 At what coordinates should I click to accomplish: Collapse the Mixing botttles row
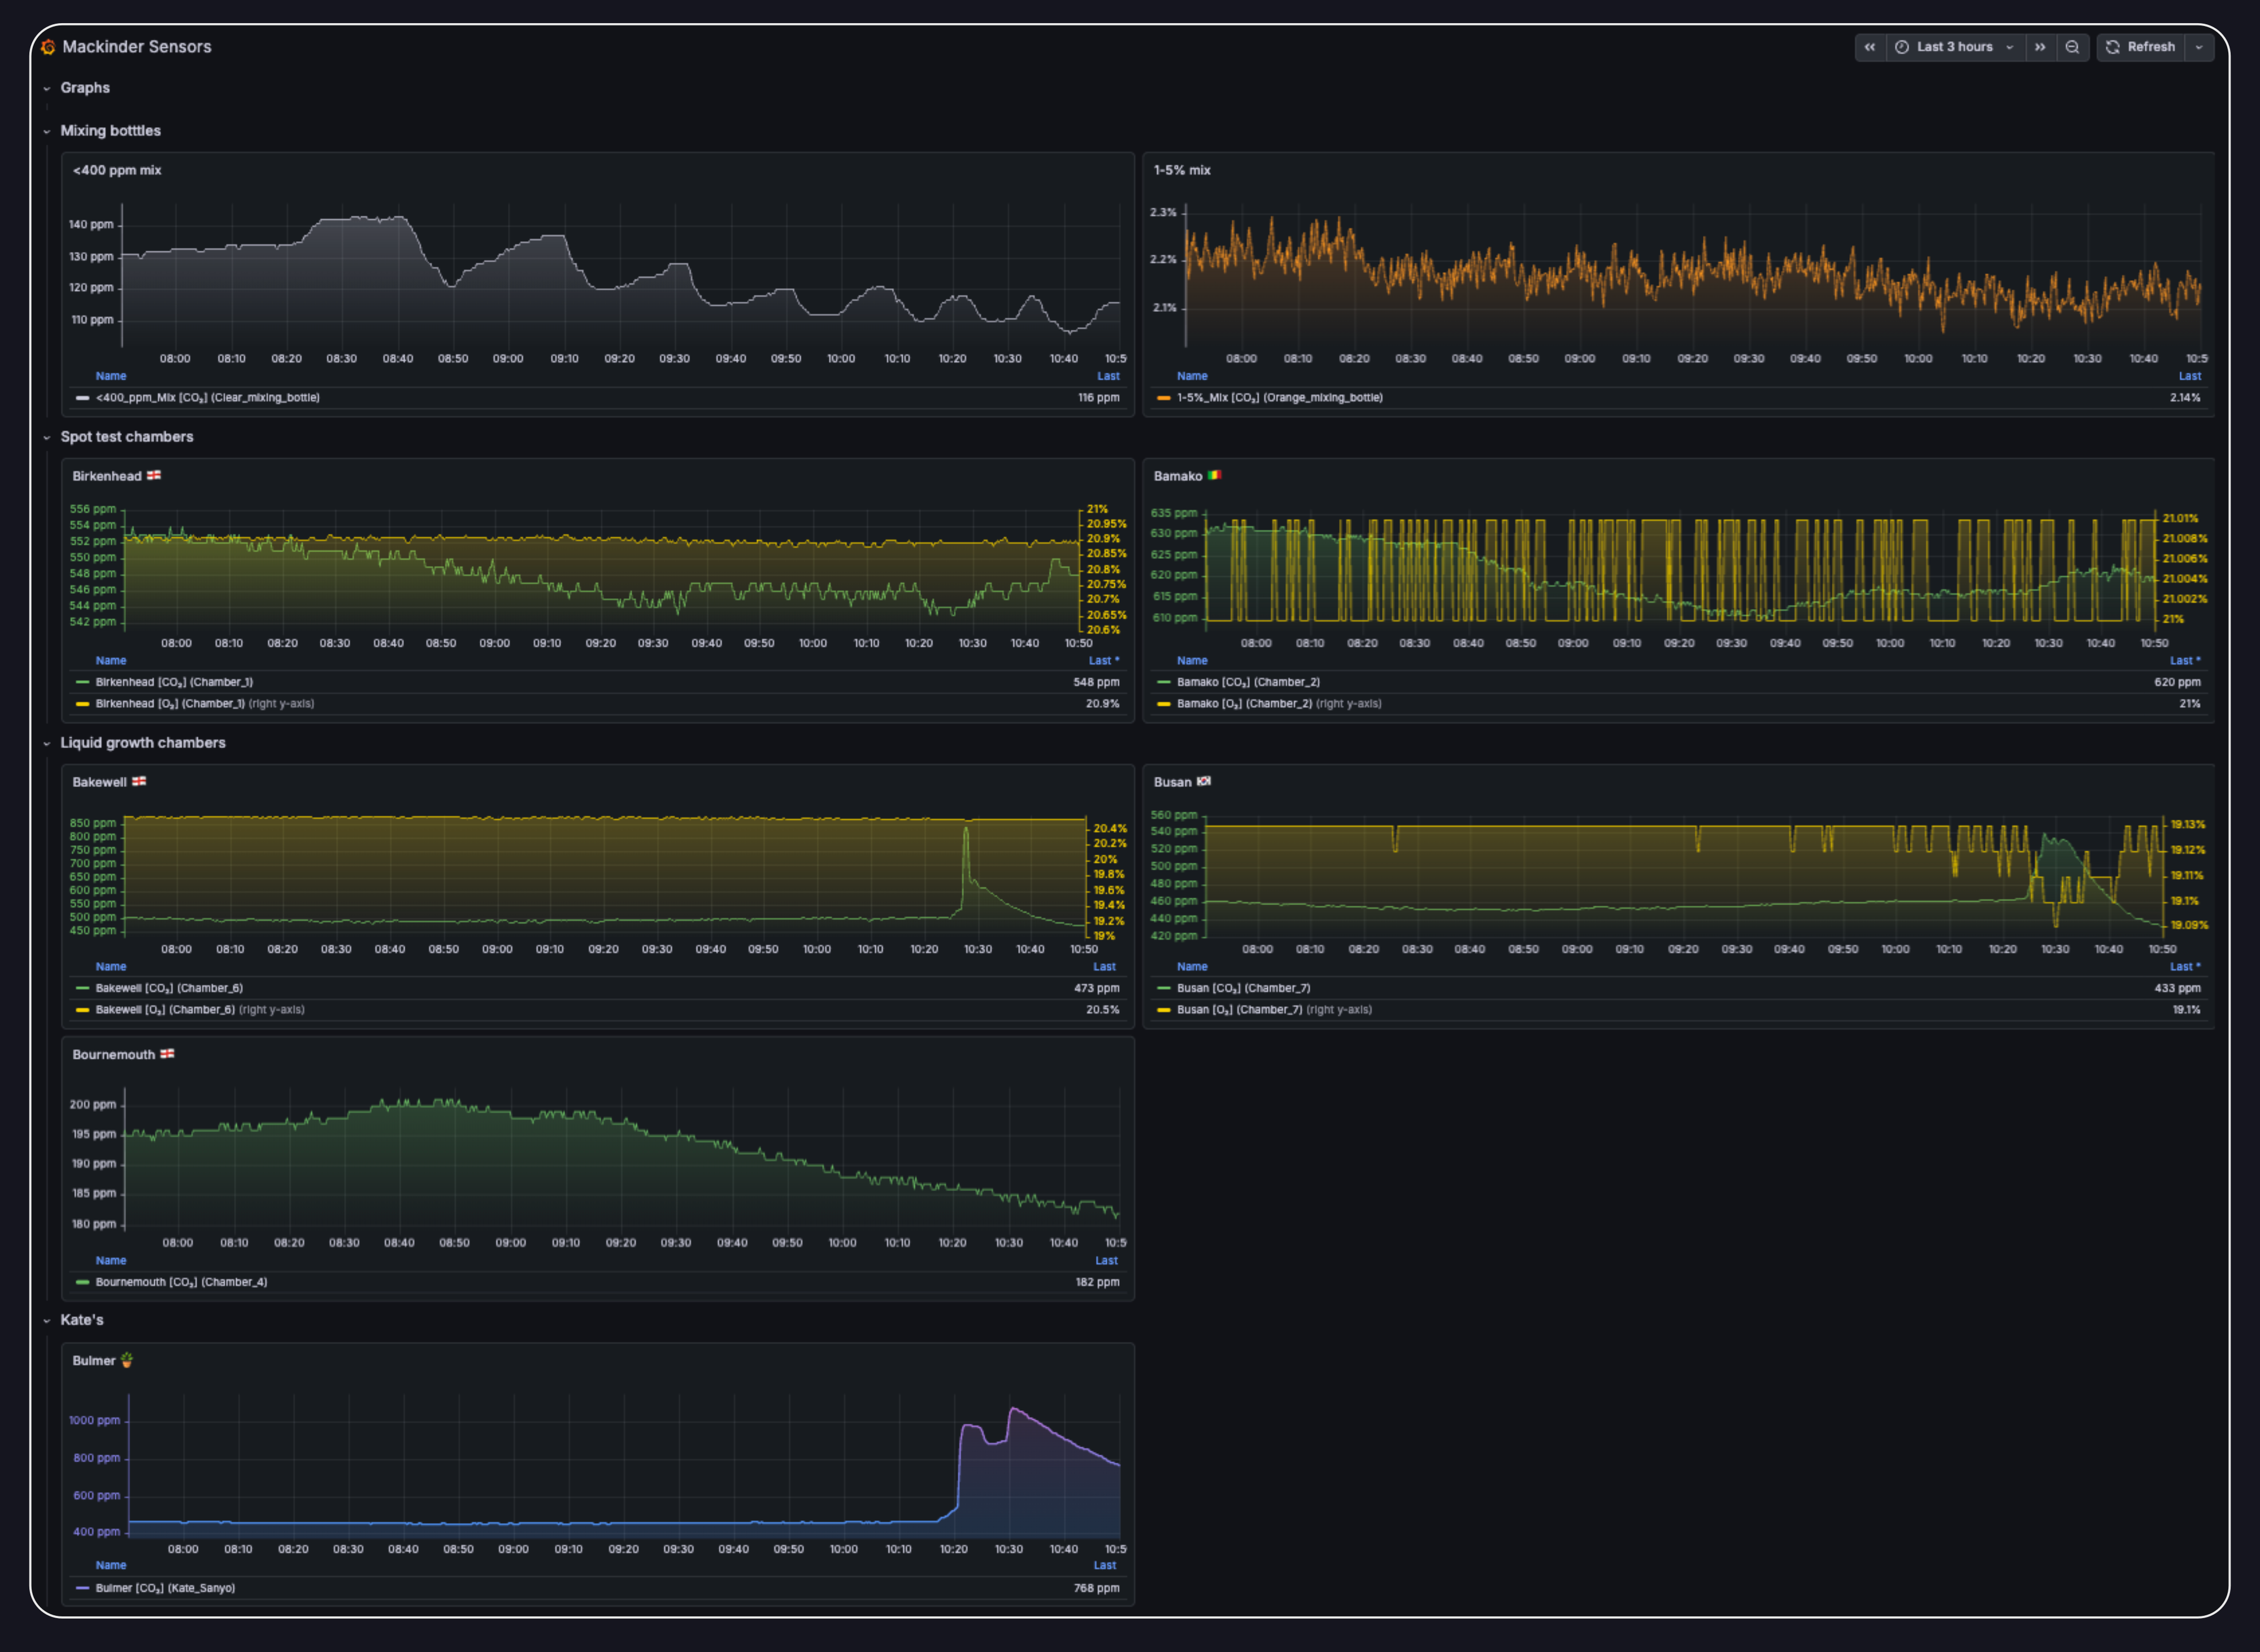coord(47,132)
